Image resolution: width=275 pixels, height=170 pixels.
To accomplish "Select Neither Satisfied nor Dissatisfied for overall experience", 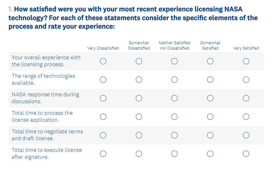I will 174,61.
